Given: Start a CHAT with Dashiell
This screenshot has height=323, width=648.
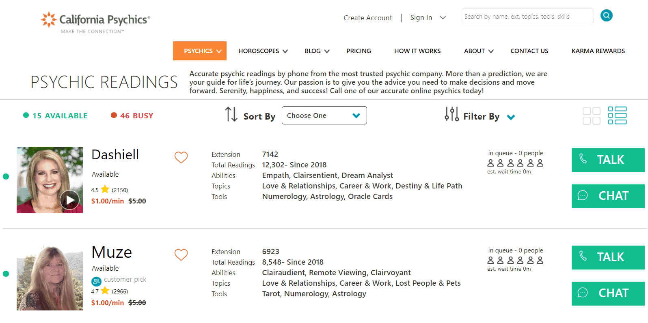Looking at the screenshot, I should (x=608, y=196).
